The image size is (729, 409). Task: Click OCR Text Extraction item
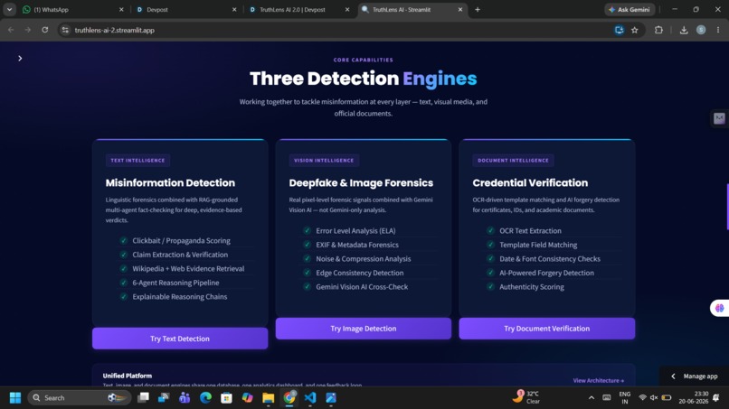(x=530, y=230)
